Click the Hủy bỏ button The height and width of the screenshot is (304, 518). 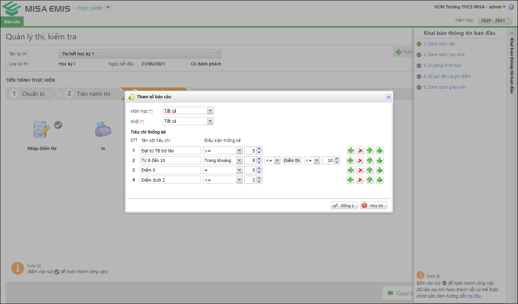pos(374,205)
